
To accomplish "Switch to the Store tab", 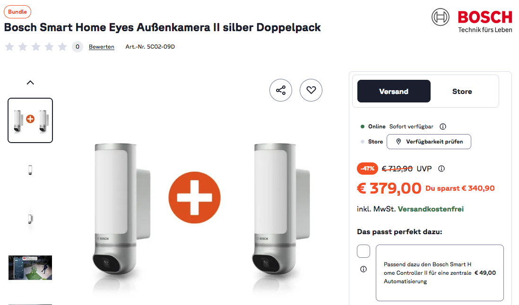I will point(462,91).
